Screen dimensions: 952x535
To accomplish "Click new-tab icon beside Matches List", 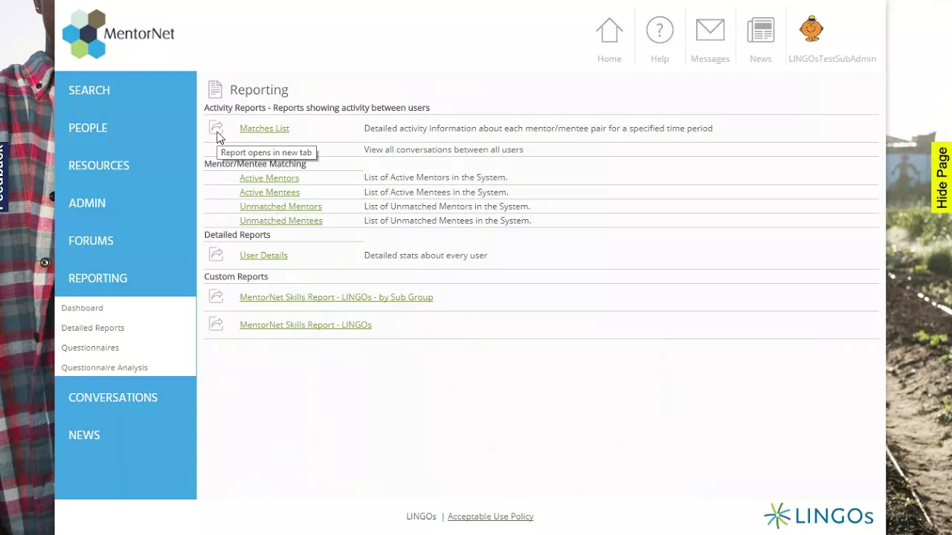I will [216, 128].
